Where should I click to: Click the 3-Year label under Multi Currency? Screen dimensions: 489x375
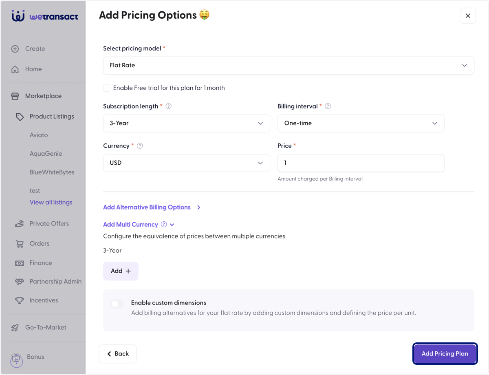tap(112, 251)
